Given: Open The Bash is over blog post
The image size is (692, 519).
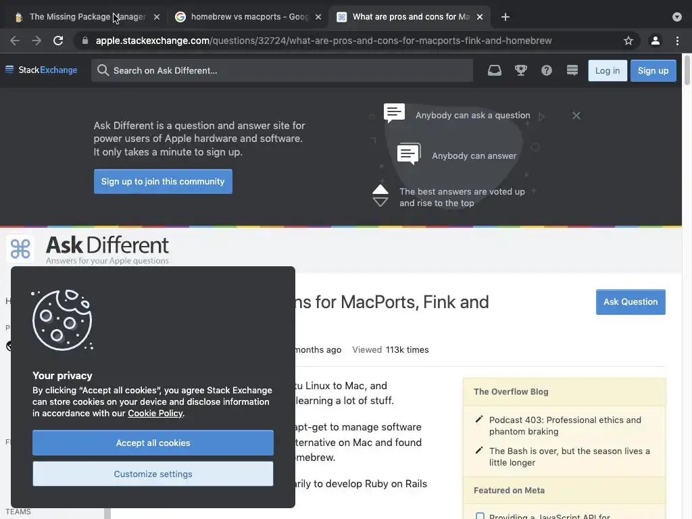Looking at the screenshot, I should (569, 456).
